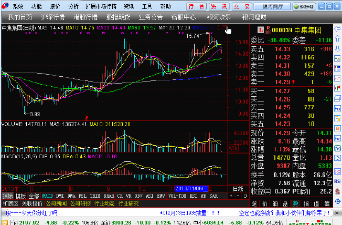
Task: Click the fx formula icon in sidebar
Action: point(337,148)
